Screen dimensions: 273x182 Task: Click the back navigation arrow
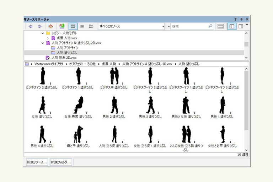[31, 26]
